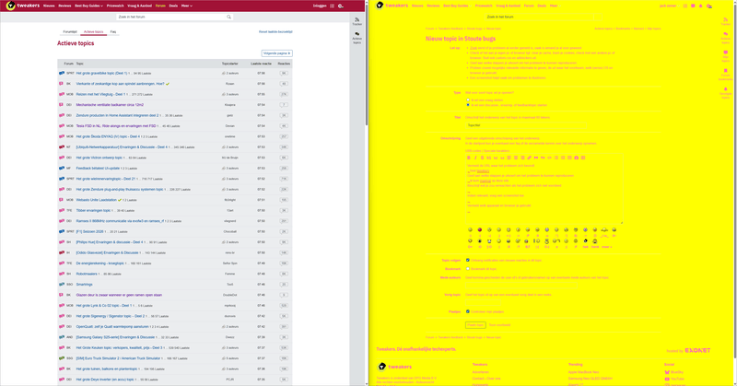737x386 pixels.
Task: Open Forum bookmarks in yellow window sidebar
Action: [725, 75]
